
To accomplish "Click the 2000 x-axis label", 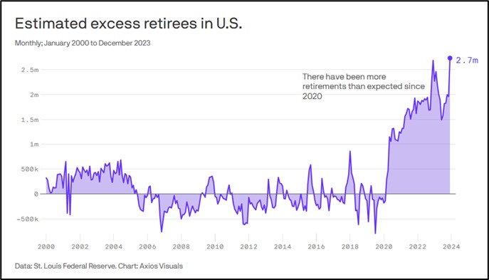I will (x=46, y=247).
